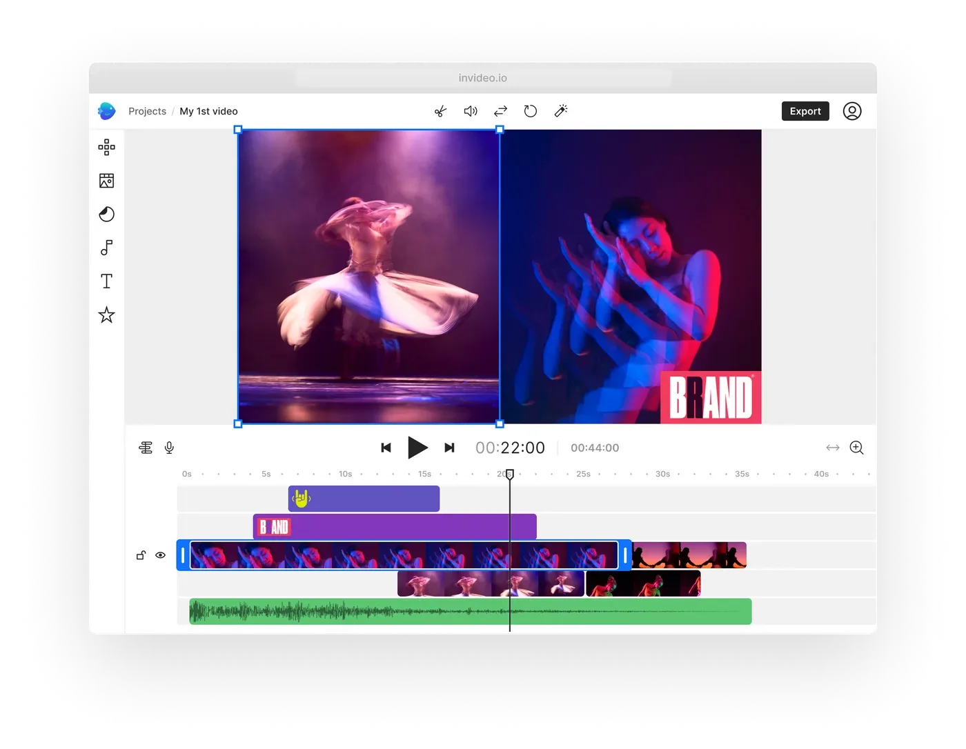The image size is (966, 749).
Task: Select the purple sticker hand clip
Action: [x=364, y=499]
